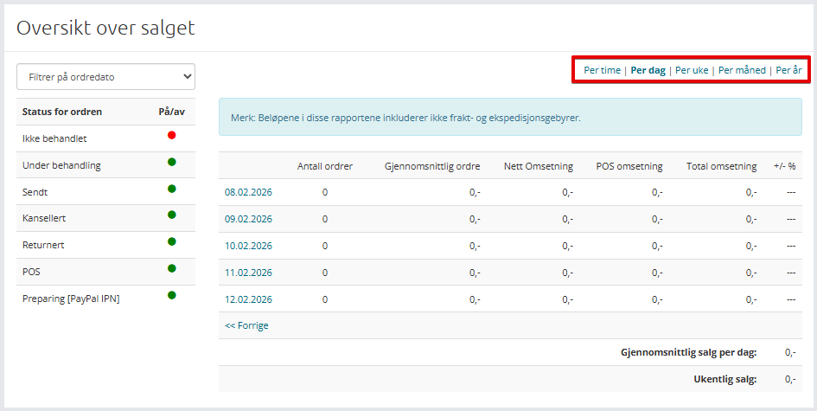
Task: Click the Status for ordren header
Action: tap(62, 112)
